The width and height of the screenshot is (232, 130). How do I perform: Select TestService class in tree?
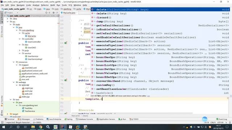point(28,111)
